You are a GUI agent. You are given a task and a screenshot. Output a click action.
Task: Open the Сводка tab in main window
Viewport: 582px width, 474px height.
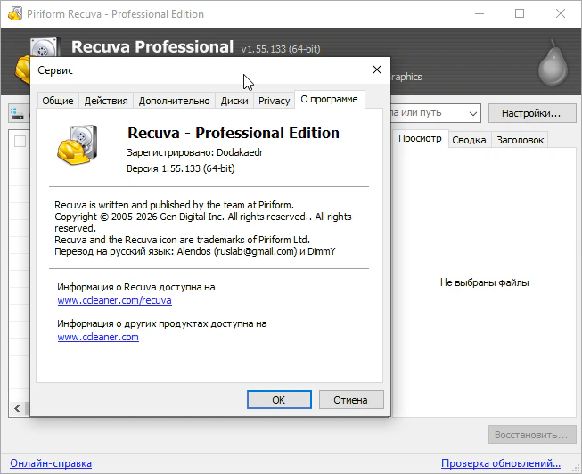[469, 140]
